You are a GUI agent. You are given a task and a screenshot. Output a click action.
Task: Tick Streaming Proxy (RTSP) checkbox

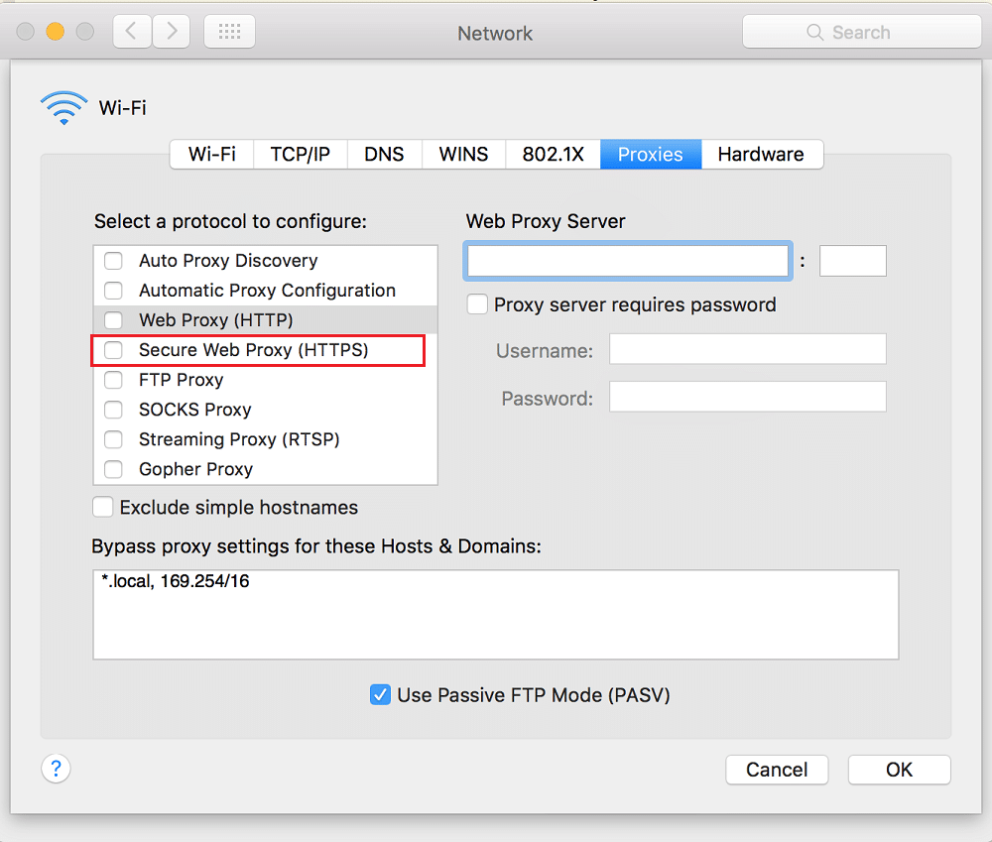[x=113, y=439]
